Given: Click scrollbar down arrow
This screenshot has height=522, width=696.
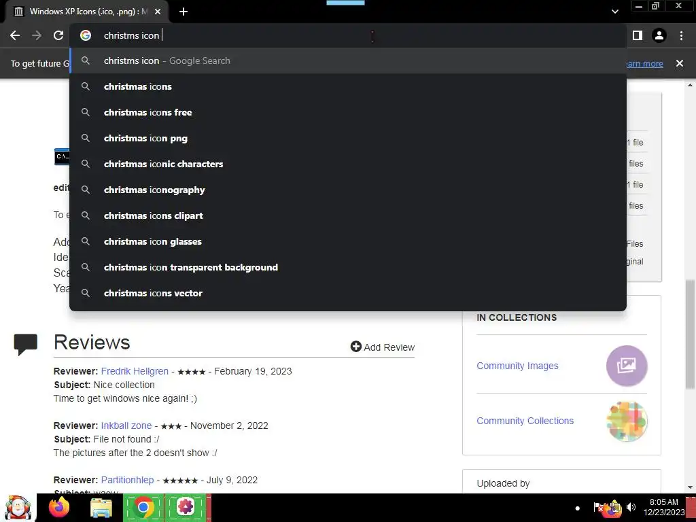Looking at the screenshot, I should pyautogui.click(x=690, y=487).
